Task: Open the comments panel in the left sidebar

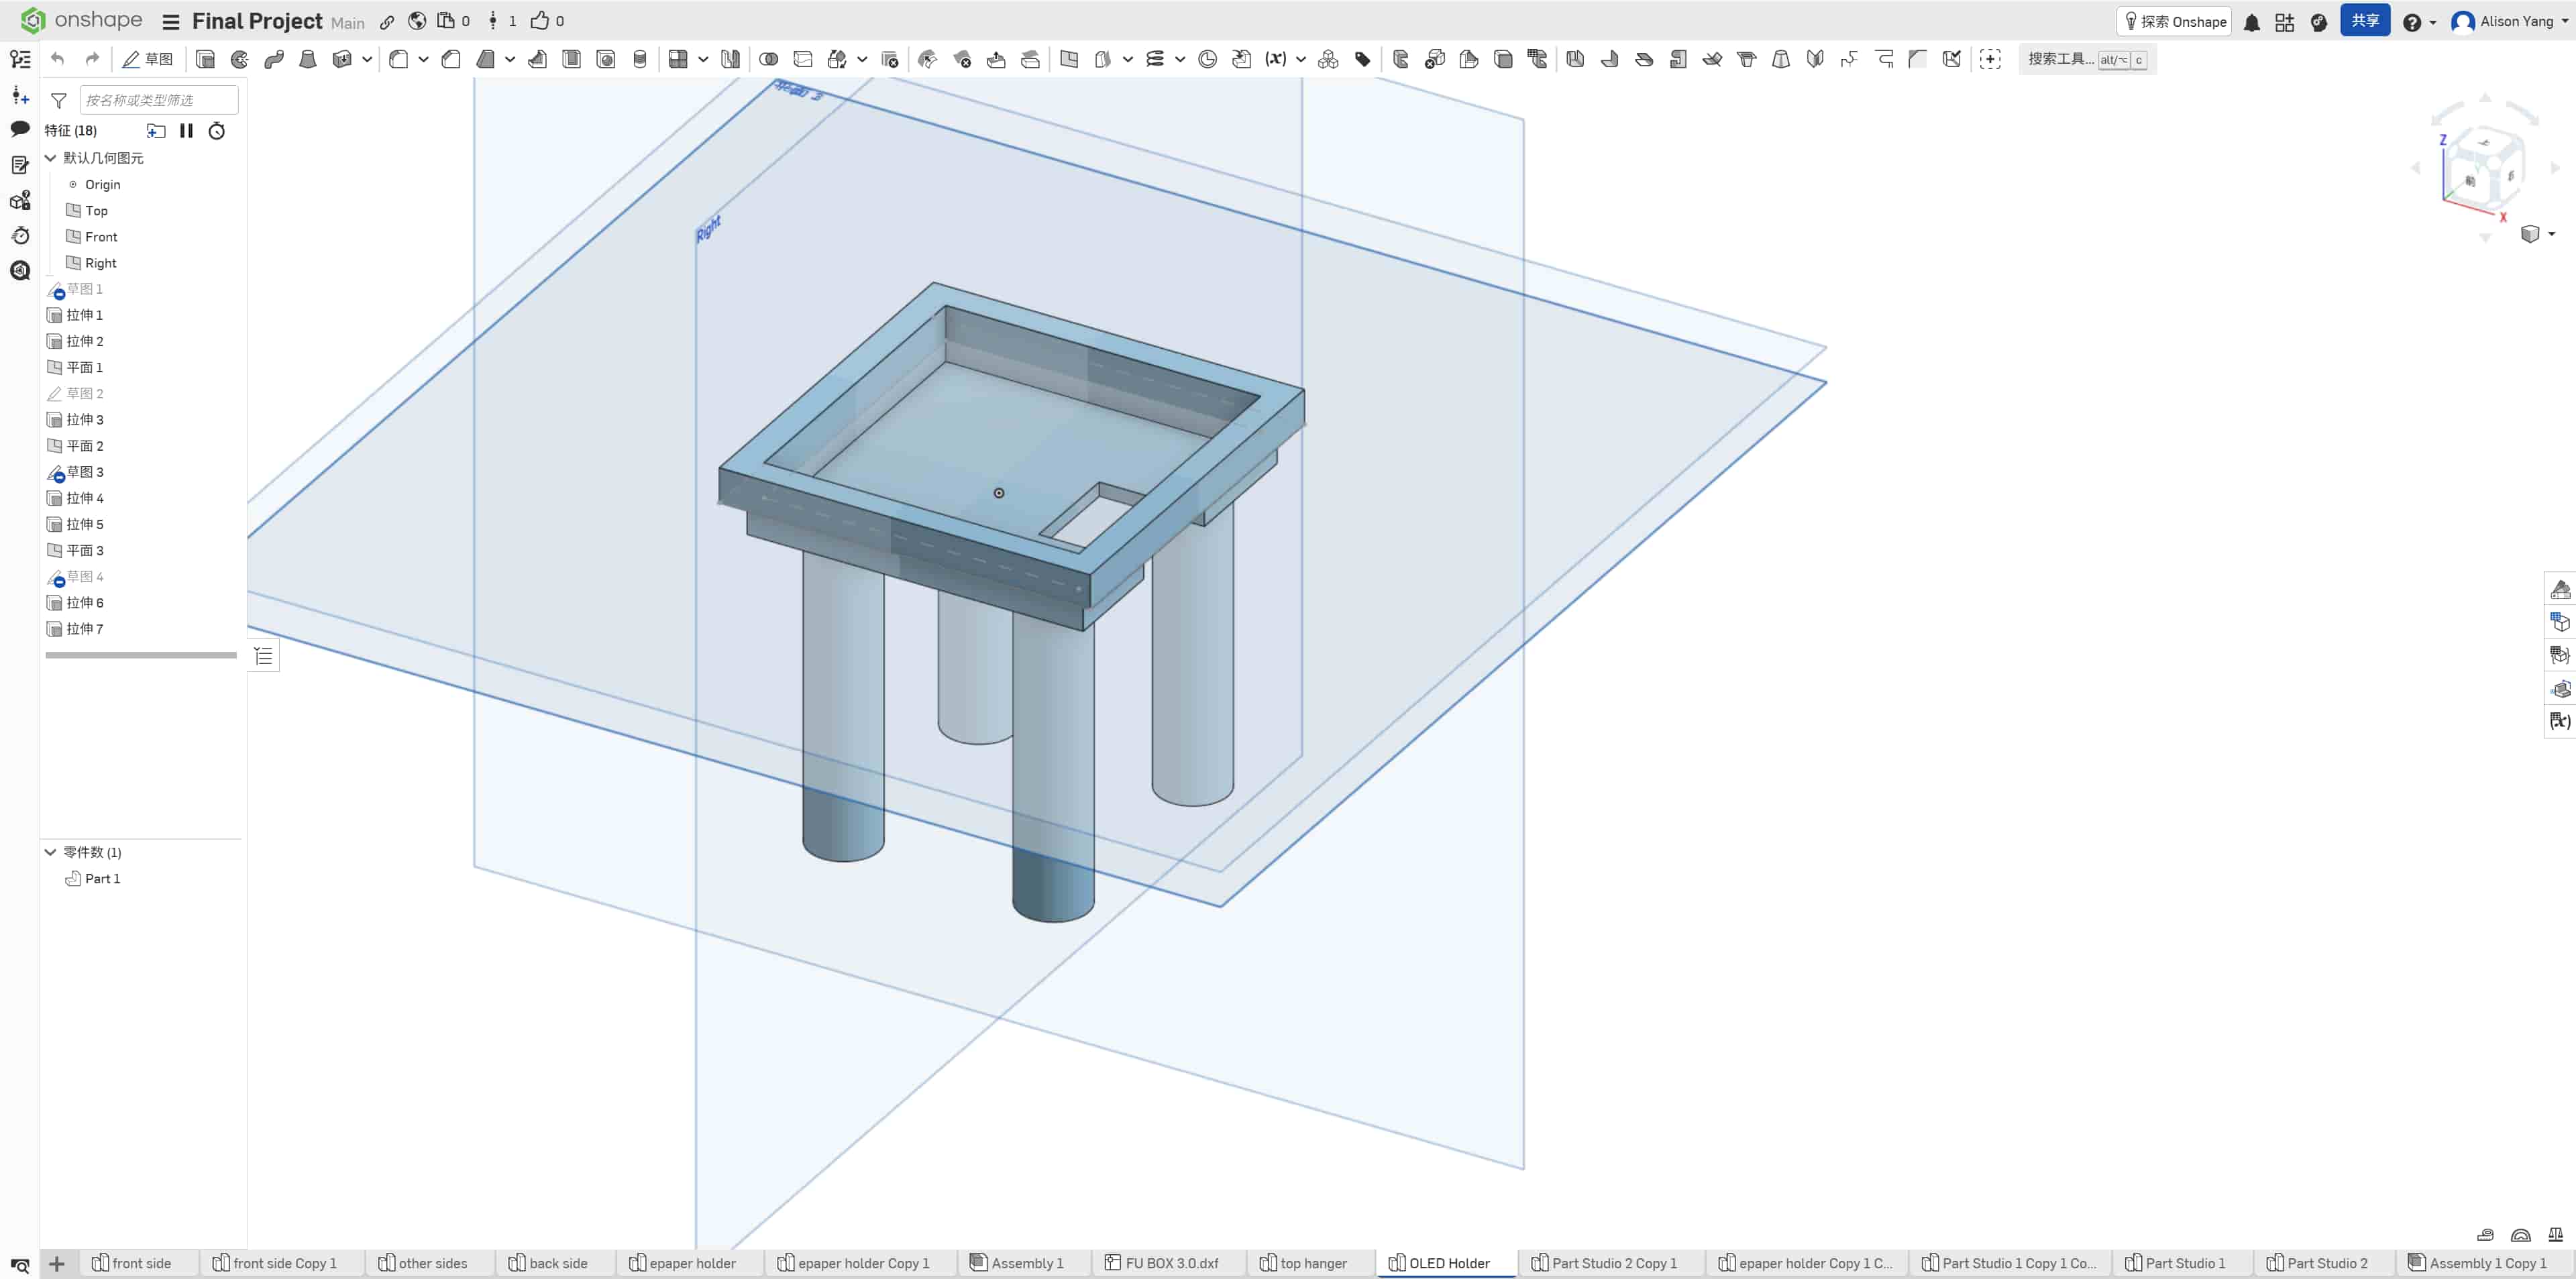Action: [x=20, y=129]
